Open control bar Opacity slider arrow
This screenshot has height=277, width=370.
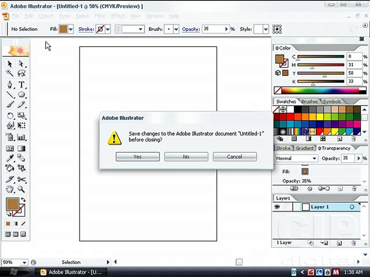click(x=226, y=29)
